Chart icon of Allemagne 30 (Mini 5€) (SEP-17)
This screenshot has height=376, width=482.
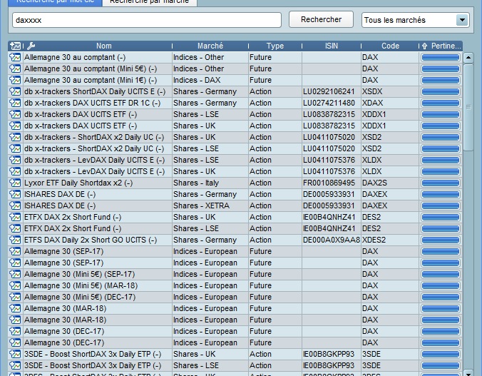[15, 274]
